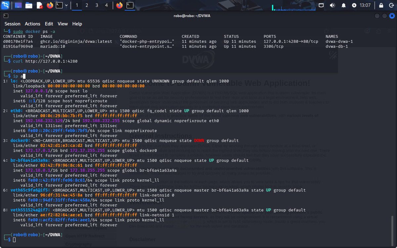
Task: Open the notifications bell icon
Action: pyautogui.click(x=344, y=5)
